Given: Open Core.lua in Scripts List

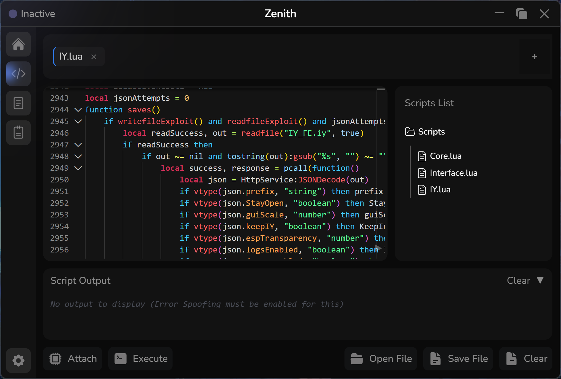Looking at the screenshot, I should [440, 156].
